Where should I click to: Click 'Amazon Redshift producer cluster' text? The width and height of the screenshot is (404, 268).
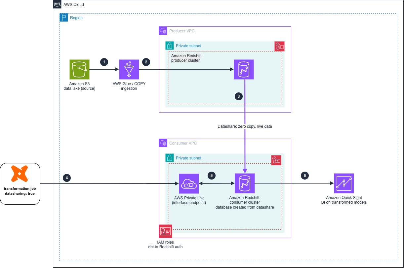(186, 58)
